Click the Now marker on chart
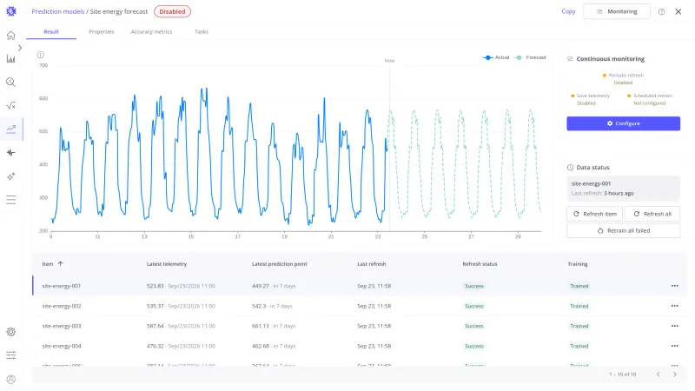 (x=389, y=61)
